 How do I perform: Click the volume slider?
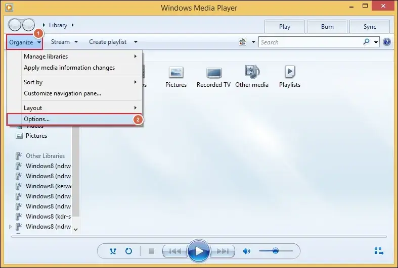(276, 251)
